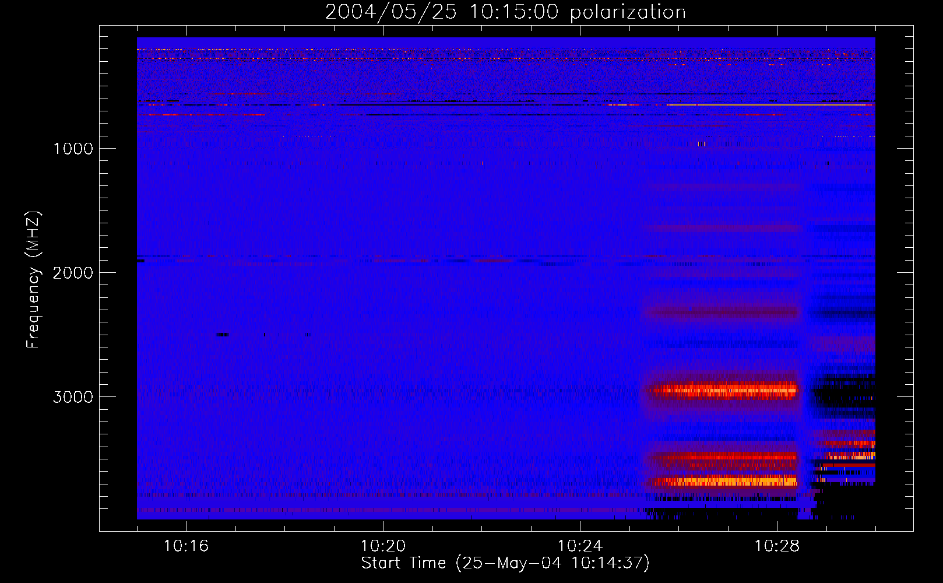Click the 'Frequency (MHZ)' axis label
Viewport: 943px width, 583px height.
coord(33,280)
